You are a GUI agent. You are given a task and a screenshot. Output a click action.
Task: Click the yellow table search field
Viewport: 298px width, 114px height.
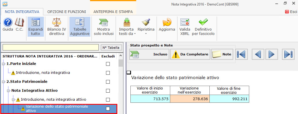pos(51,48)
